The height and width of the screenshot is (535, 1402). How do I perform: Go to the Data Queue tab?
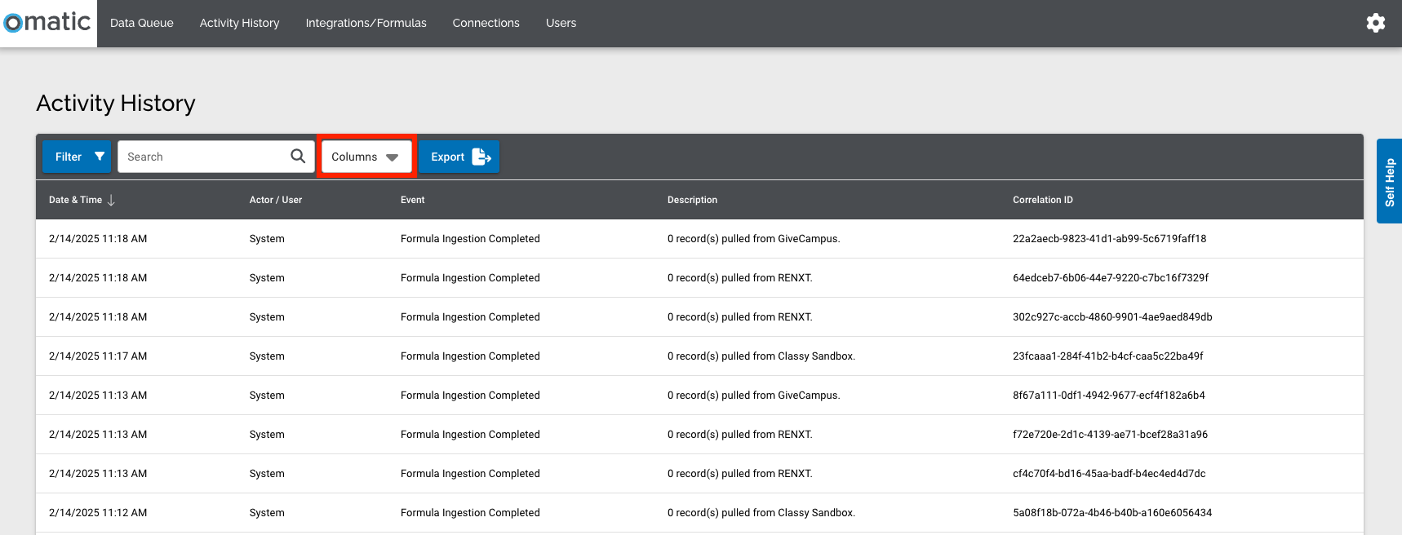[x=142, y=23]
